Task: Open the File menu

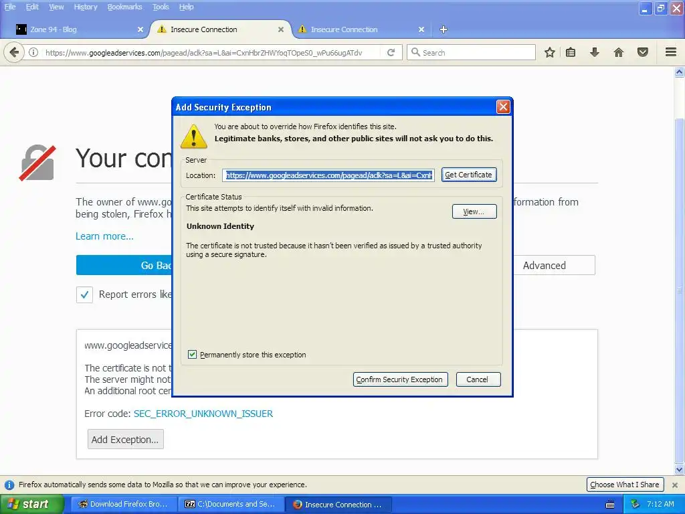Action: (x=10, y=7)
